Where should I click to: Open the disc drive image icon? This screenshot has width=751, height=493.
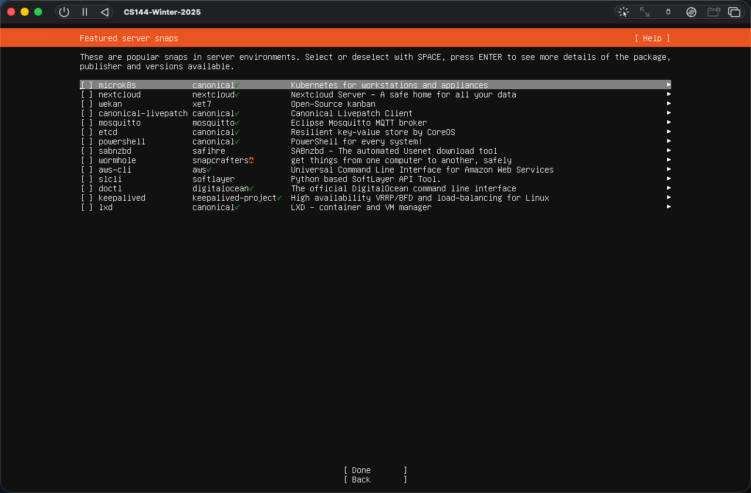[691, 12]
